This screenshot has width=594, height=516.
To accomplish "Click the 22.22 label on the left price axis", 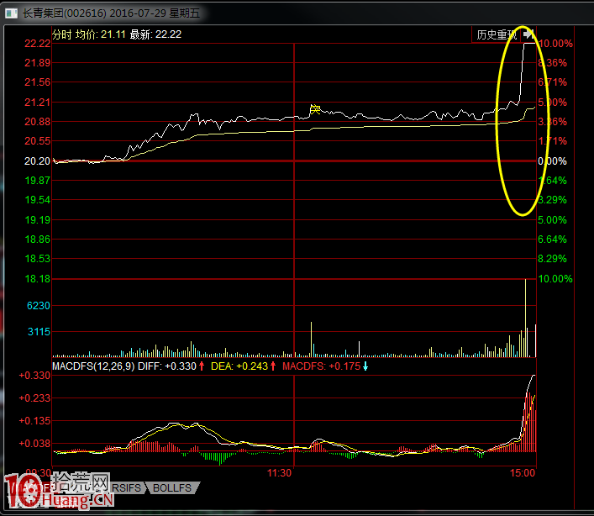I will (x=38, y=44).
